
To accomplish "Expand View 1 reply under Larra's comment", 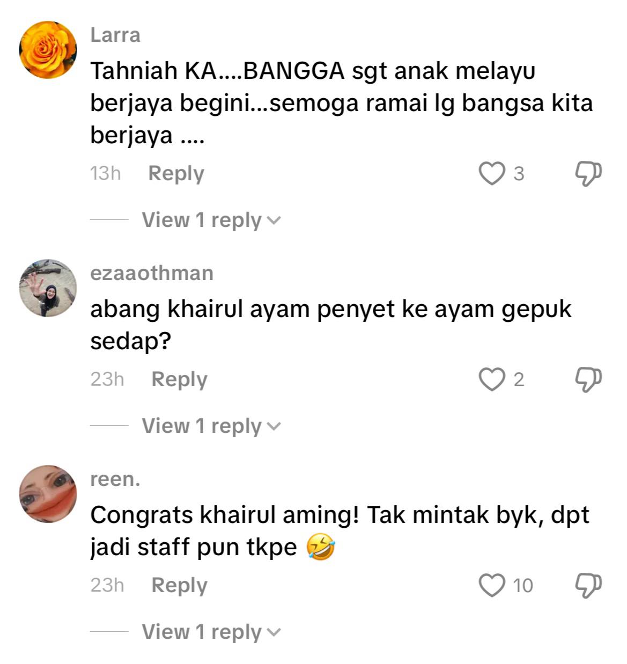I will click(x=211, y=220).
